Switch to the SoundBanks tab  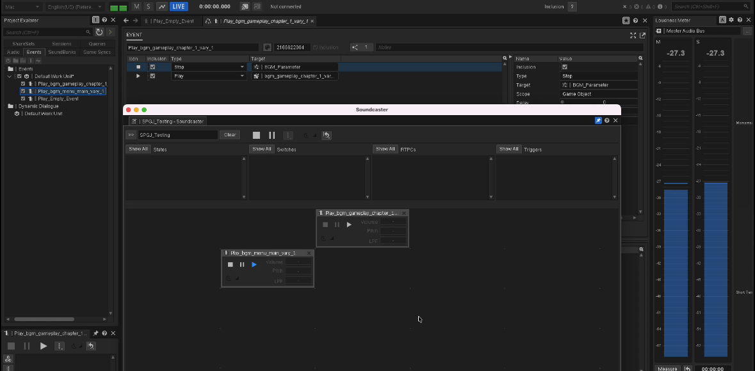(x=63, y=52)
